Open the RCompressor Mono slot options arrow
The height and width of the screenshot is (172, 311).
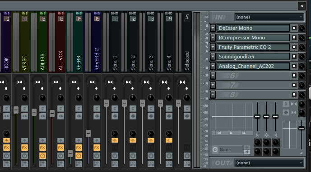[x=213, y=38]
